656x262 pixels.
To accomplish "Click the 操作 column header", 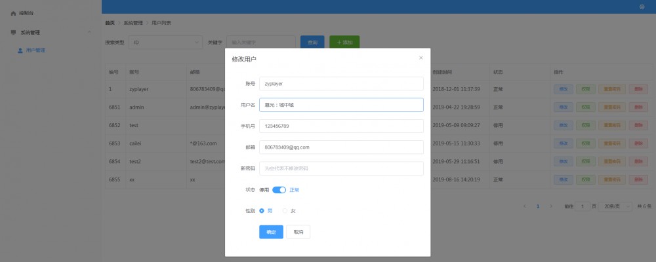I will tap(558, 72).
